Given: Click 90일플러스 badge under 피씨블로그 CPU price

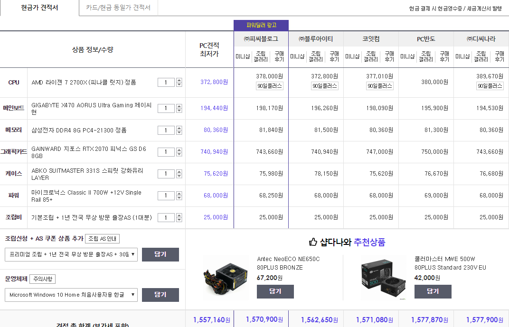Looking at the screenshot, I should 270,86.
